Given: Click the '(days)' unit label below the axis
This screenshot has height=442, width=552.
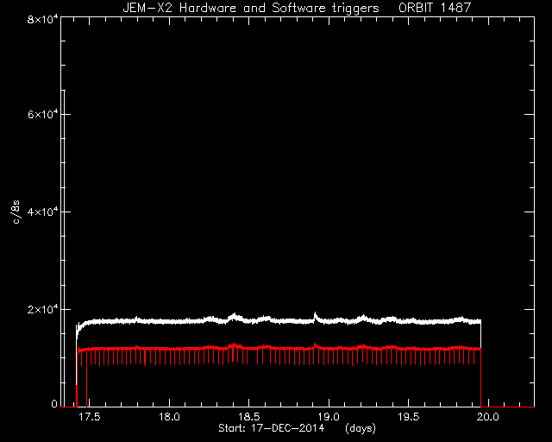Looking at the screenshot, I should 361,428.
